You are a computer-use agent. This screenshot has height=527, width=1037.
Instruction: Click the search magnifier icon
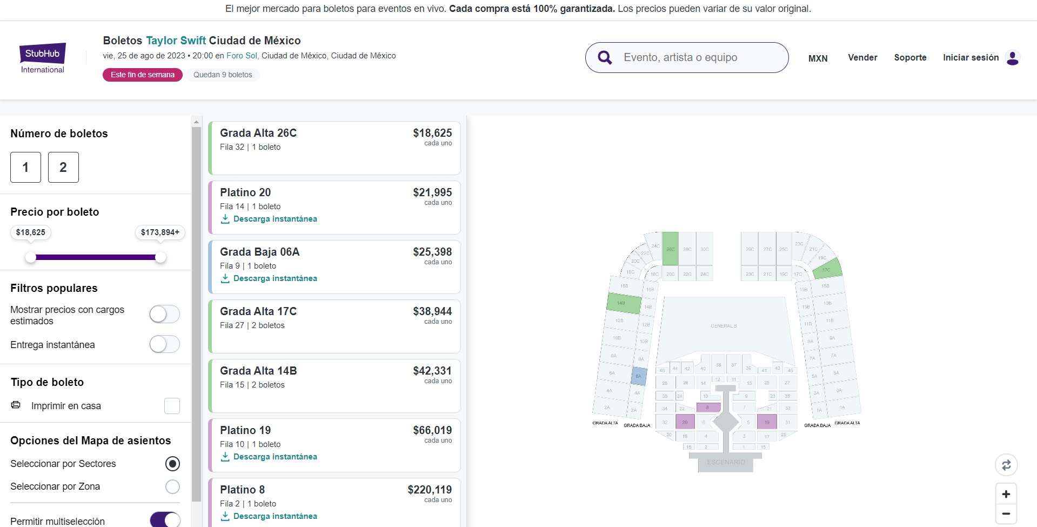click(x=605, y=58)
